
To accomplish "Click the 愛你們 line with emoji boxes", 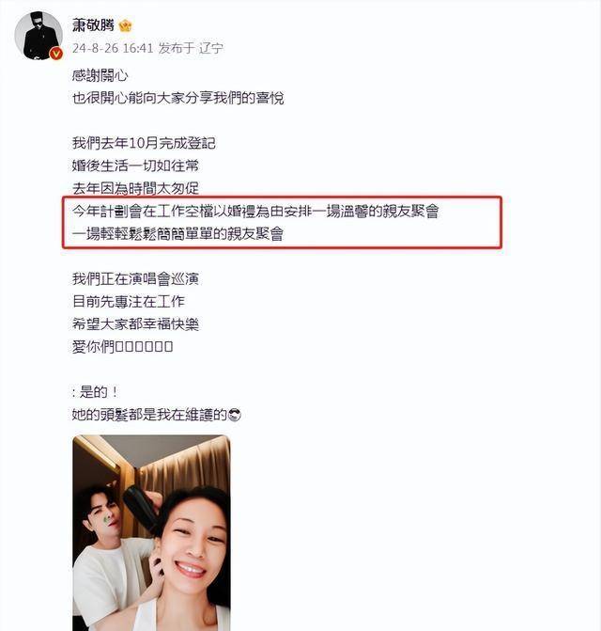I will tap(122, 346).
